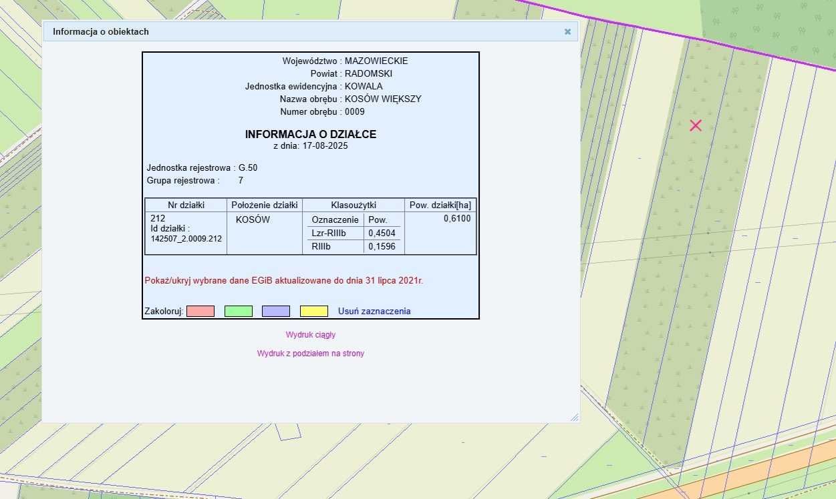Click the Powiat RADOMSKI line
The width and height of the screenshot is (836, 499).
point(352,73)
